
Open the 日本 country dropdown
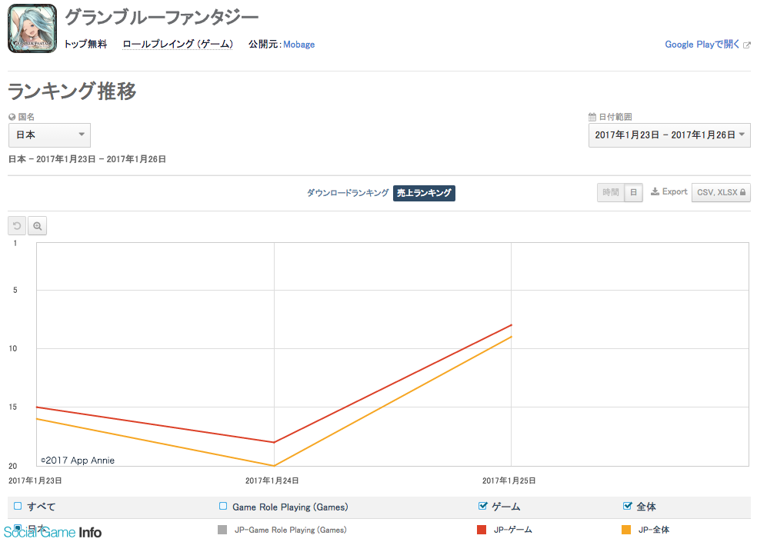pos(50,135)
